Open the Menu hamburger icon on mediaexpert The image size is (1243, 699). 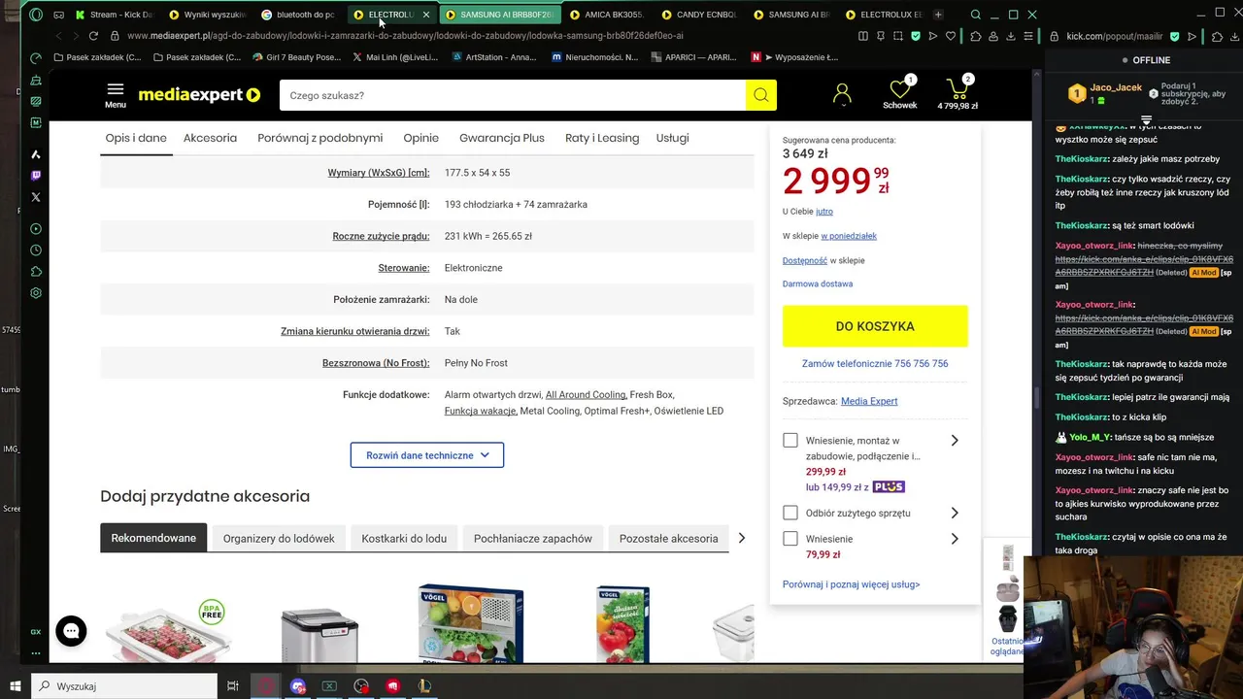coord(116,94)
